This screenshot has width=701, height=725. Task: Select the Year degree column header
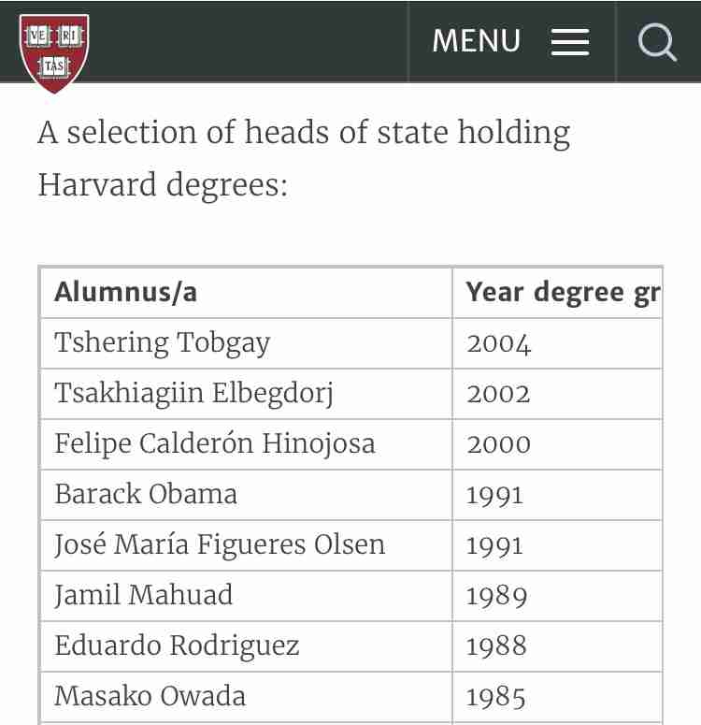coord(558,292)
